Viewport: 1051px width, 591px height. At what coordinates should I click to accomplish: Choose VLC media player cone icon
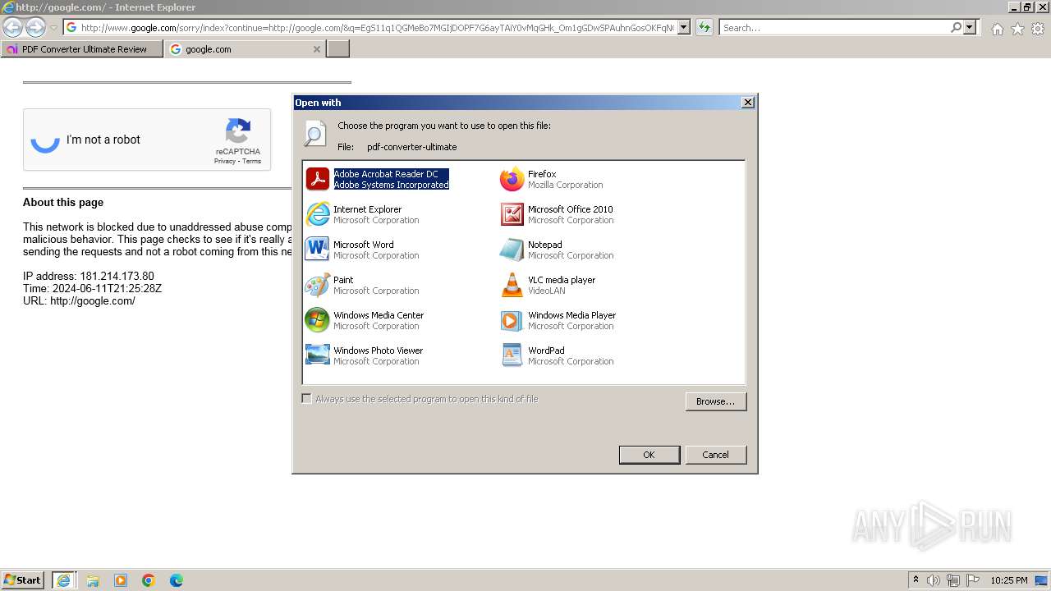(512, 285)
